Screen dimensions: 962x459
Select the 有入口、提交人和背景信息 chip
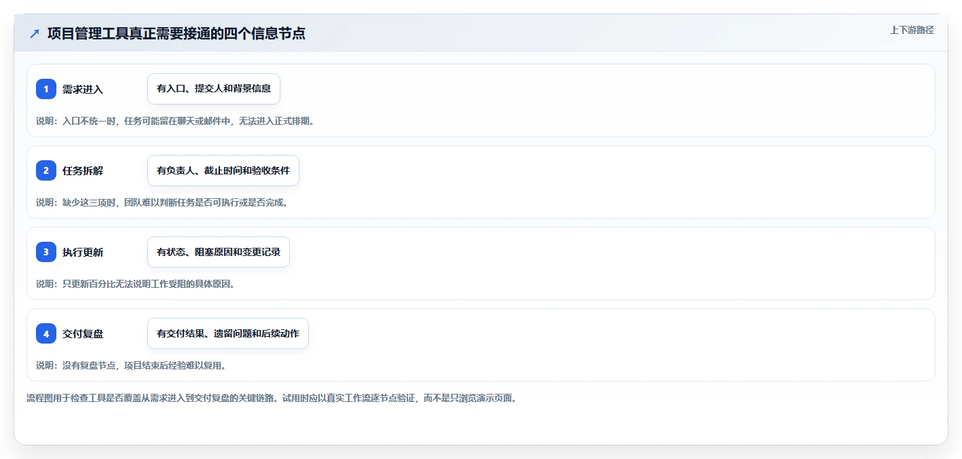tap(214, 89)
